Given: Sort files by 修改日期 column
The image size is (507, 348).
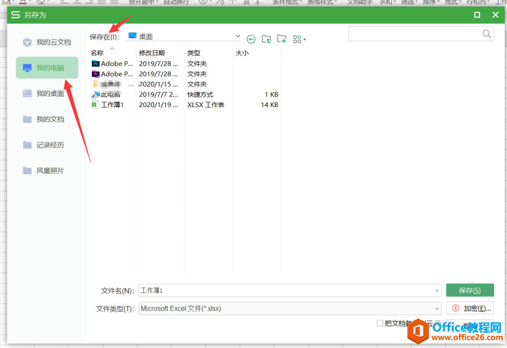Looking at the screenshot, I should pyautogui.click(x=152, y=53).
